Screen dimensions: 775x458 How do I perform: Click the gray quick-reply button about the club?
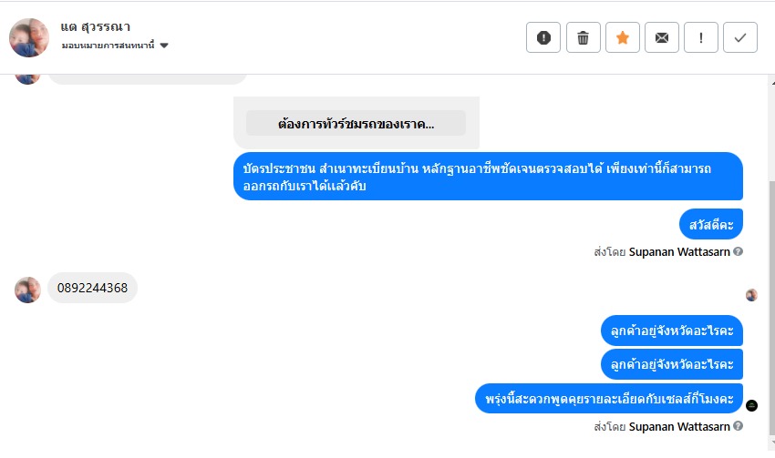point(356,123)
